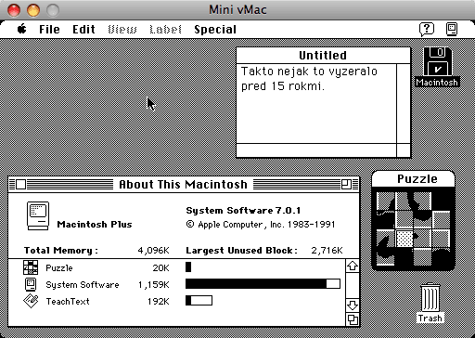Click the dimmed Label menu
The image size is (475, 338).
click(165, 30)
